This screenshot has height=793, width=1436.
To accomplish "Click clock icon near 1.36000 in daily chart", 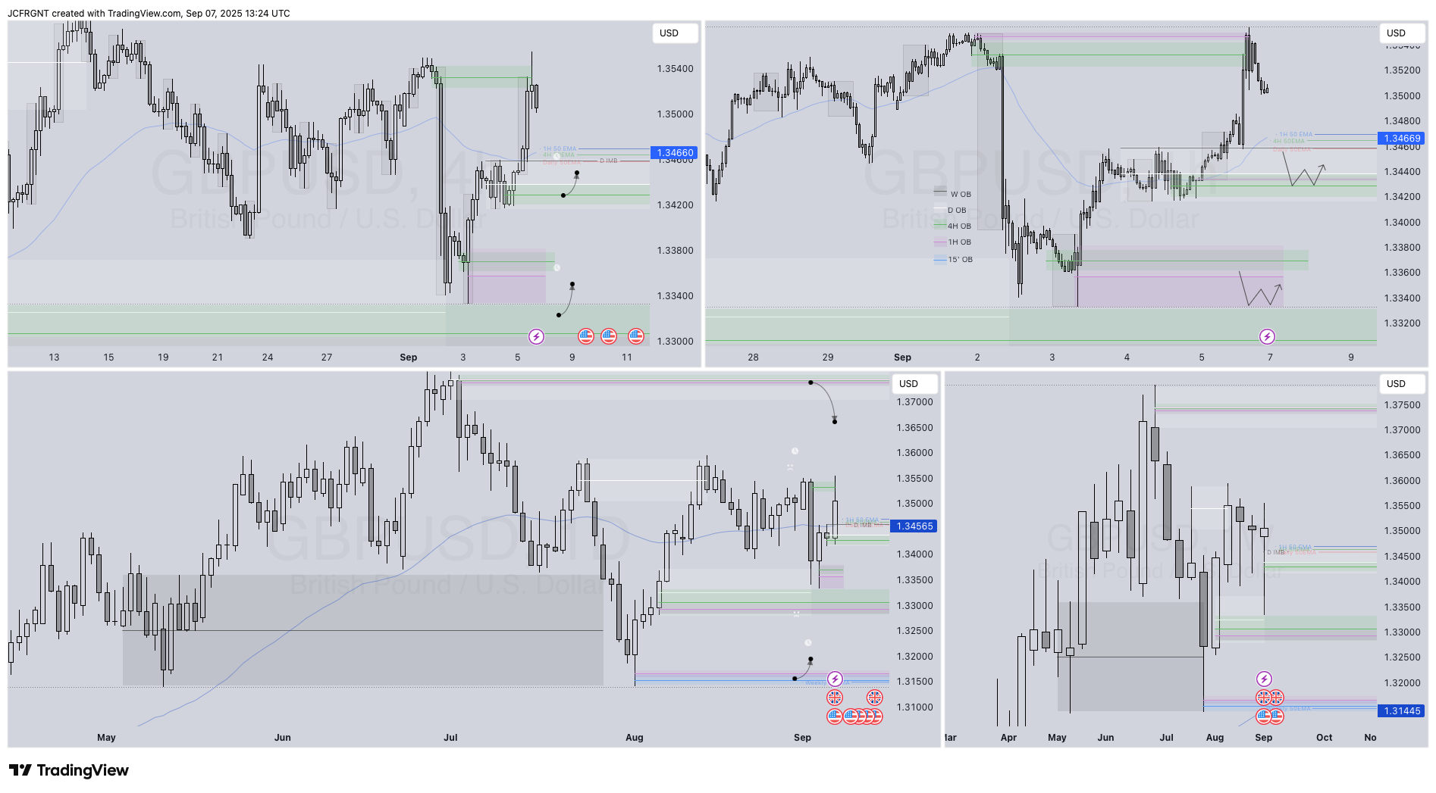I will click(795, 451).
